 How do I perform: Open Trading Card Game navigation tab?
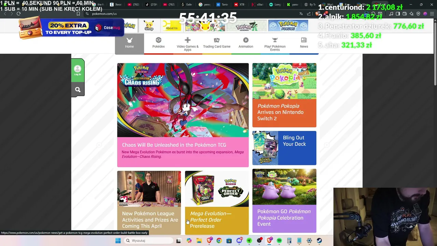[x=217, y=43]
